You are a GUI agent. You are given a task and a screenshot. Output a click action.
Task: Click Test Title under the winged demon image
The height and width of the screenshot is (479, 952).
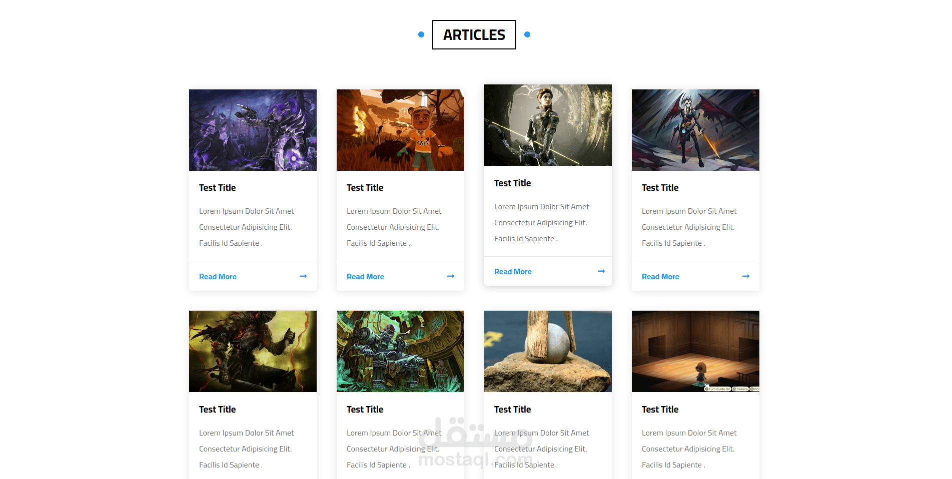point(660,188)
